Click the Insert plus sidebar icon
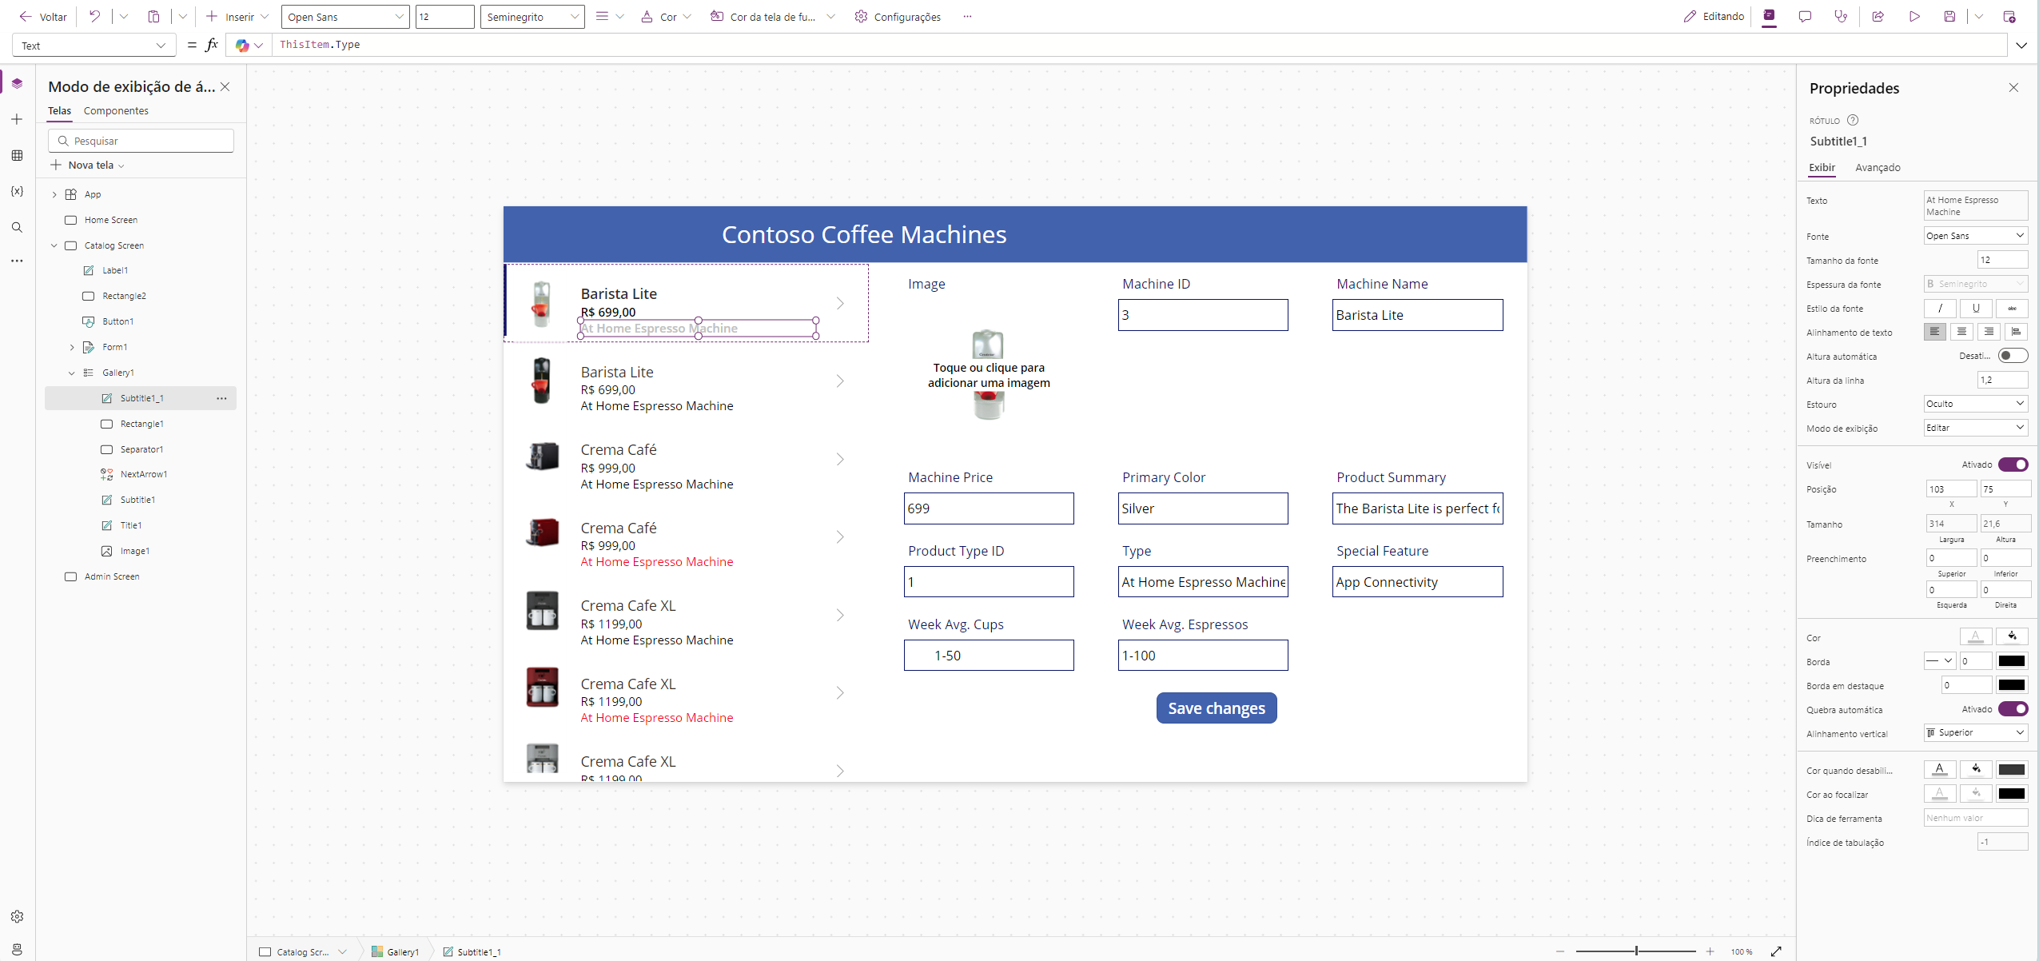The image size is (2039, 961). tap(17, 119)
